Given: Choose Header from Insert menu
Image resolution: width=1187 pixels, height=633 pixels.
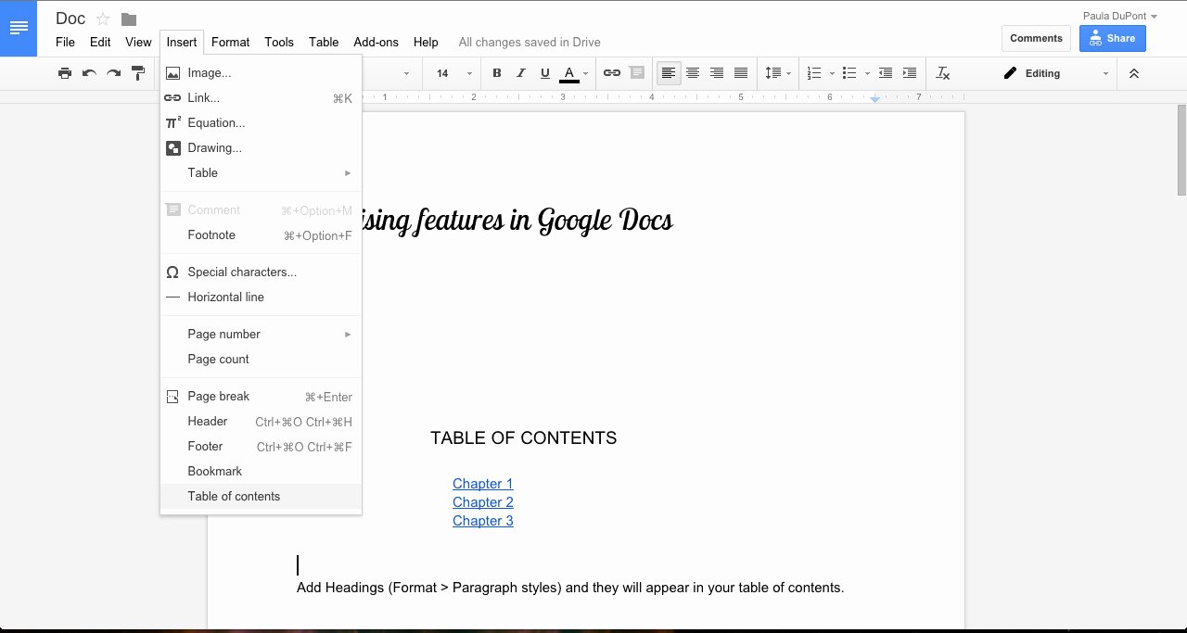Looking at the screenshot, I should pyautogui.click(x=261, y=421).
